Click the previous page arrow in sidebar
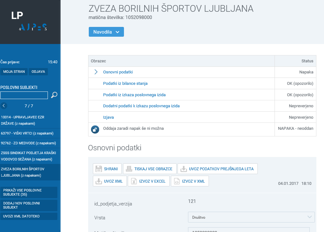The height and width of the screenshot is (232, 324). (x=4, y=106)
